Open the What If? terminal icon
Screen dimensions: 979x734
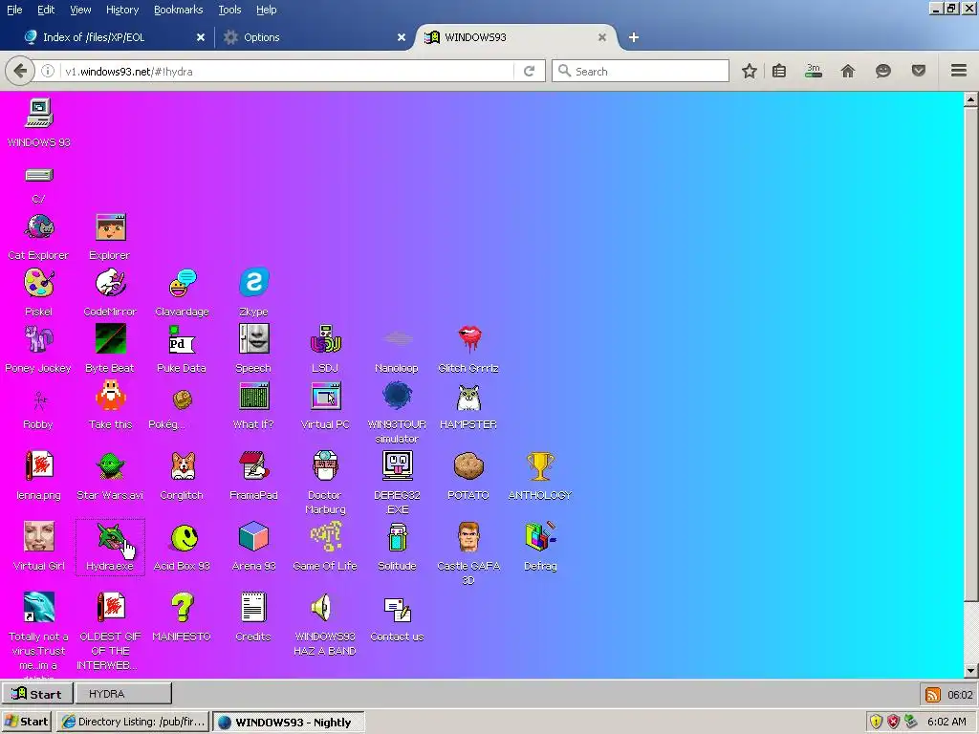[x=253, y=396]
